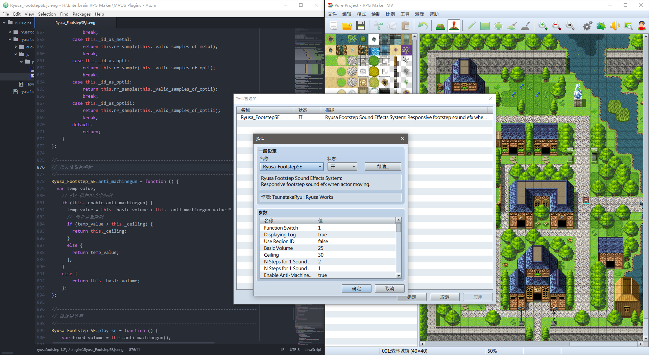Open Atom's Selection menu
Image resolution: width=649 pixels, height=355 pixels.
point(47,14)
